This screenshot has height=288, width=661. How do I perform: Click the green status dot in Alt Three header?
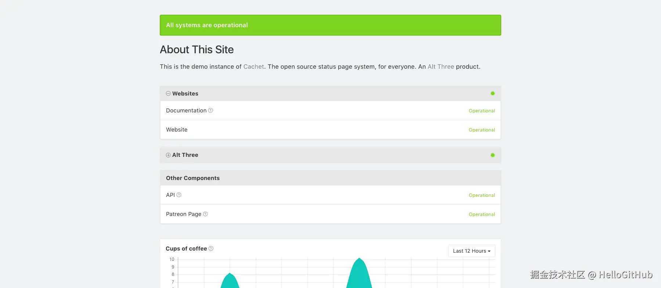pyautogui.click(x=493, y=155)
